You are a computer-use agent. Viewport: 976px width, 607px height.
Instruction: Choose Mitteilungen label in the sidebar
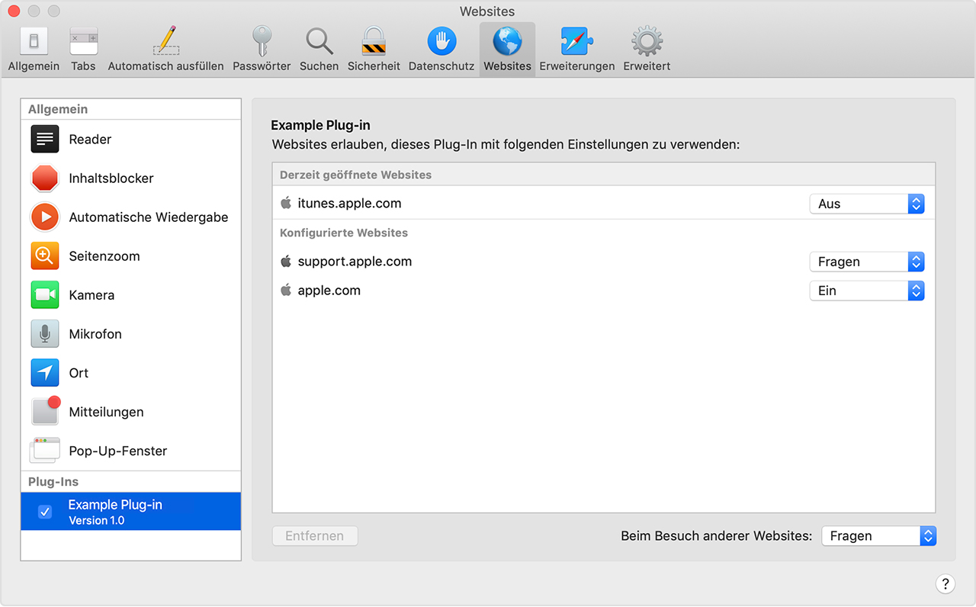(106, 412)
